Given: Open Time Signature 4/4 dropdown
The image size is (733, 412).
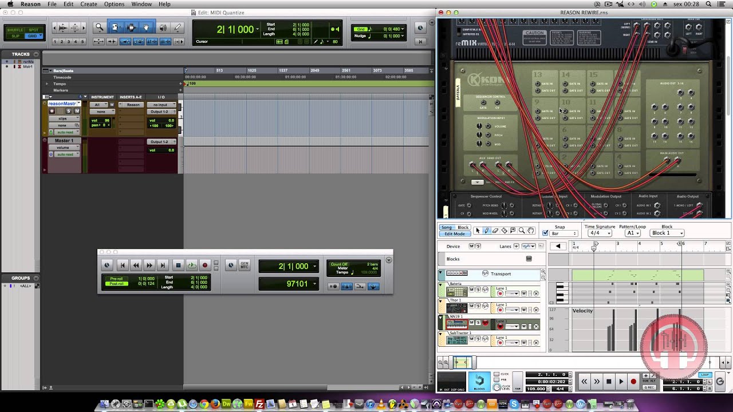Looking at the screenshot, I should [x=599, y=233].
